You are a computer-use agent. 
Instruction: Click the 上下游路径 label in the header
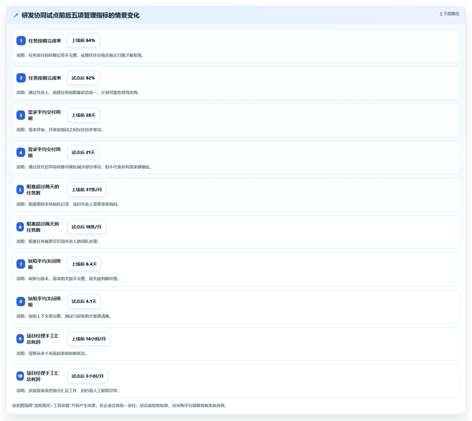click(x=449, y=14)
